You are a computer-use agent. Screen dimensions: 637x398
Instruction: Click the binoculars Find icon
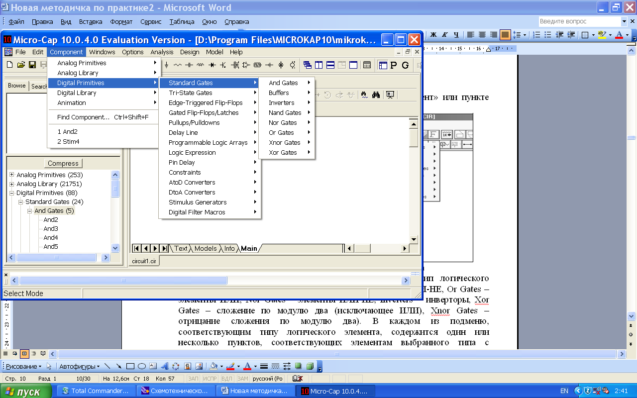376,95
